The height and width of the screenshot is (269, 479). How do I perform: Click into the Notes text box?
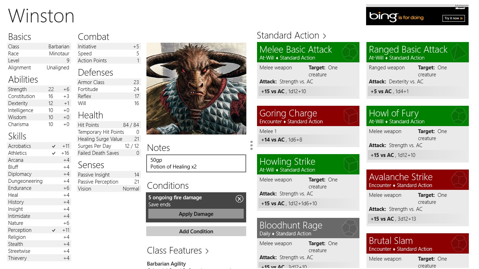click(196, 164)
